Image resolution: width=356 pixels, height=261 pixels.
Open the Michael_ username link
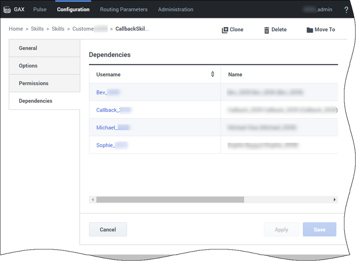pos(107,128)
